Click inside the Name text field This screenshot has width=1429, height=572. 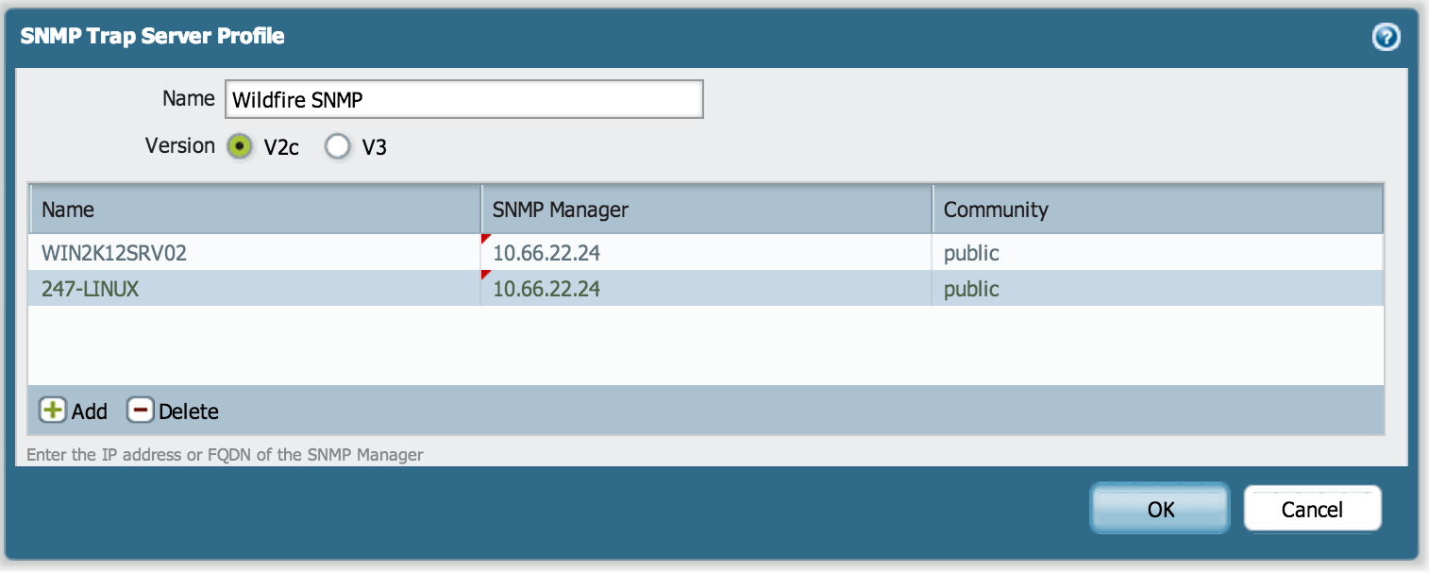462,99
